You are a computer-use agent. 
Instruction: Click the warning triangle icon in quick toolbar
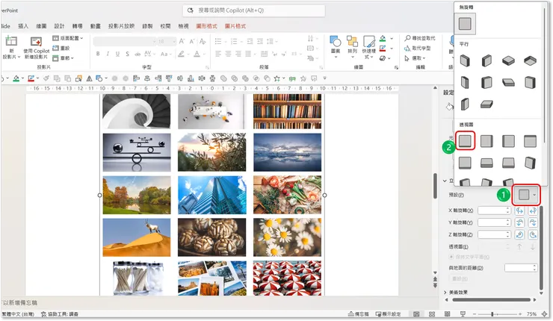(89, 78)
